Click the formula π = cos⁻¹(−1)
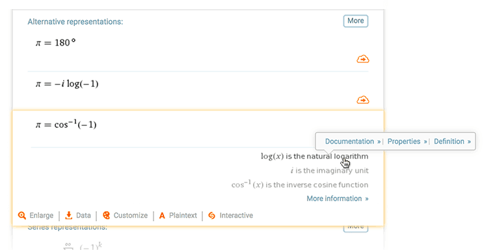495x250 pixels. [66, 124]
